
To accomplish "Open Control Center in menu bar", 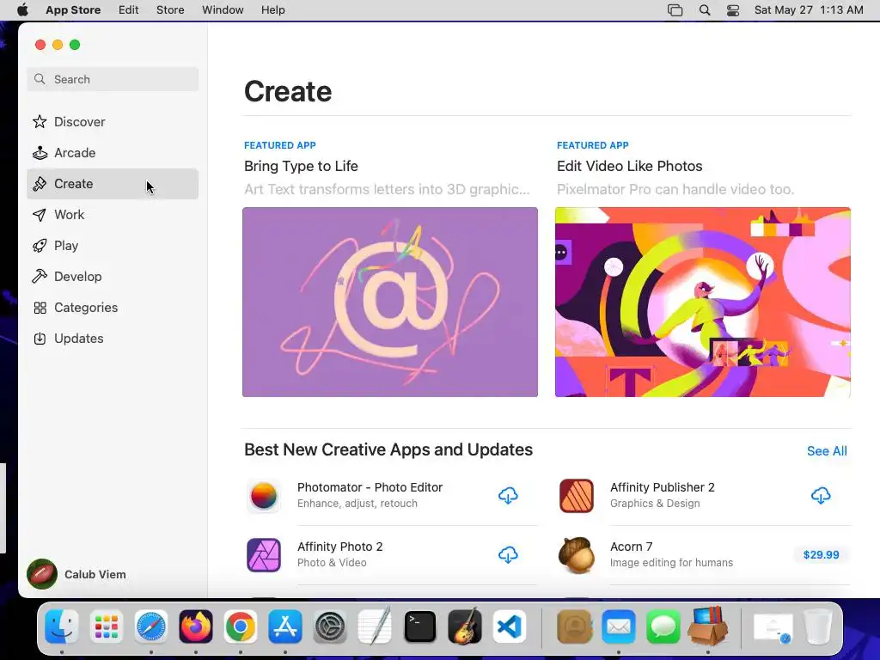I will (733, 10).
